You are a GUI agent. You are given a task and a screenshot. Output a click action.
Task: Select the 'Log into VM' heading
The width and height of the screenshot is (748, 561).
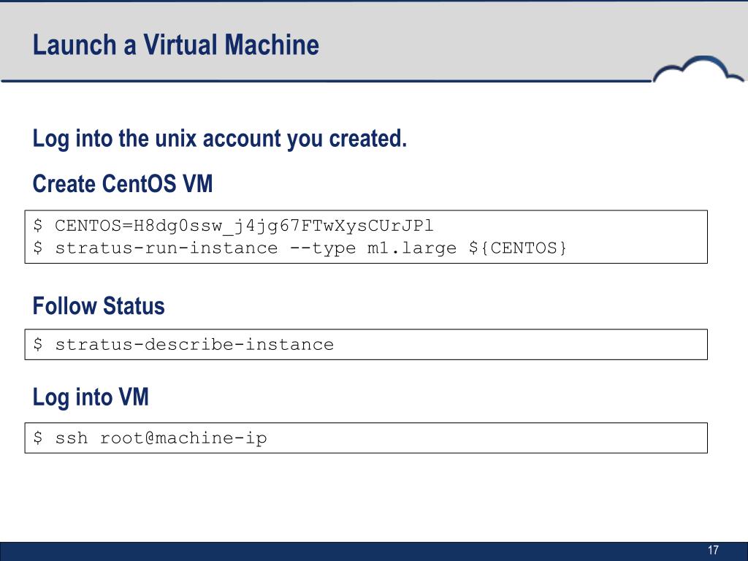91,397
